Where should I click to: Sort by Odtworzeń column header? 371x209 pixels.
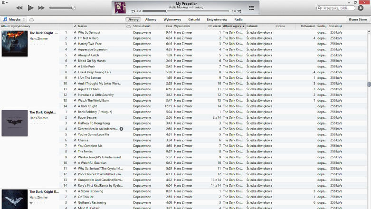(308, 26)
